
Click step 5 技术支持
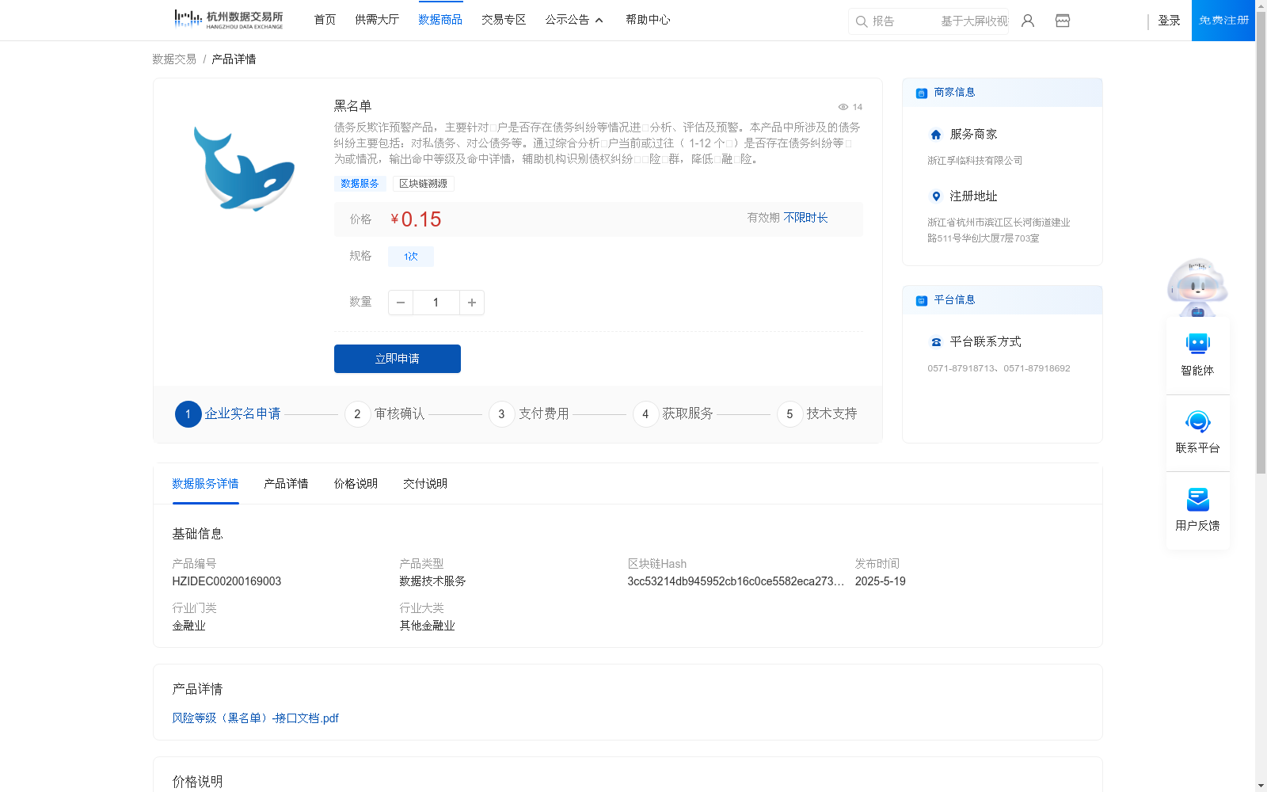(x=817, y=414)
